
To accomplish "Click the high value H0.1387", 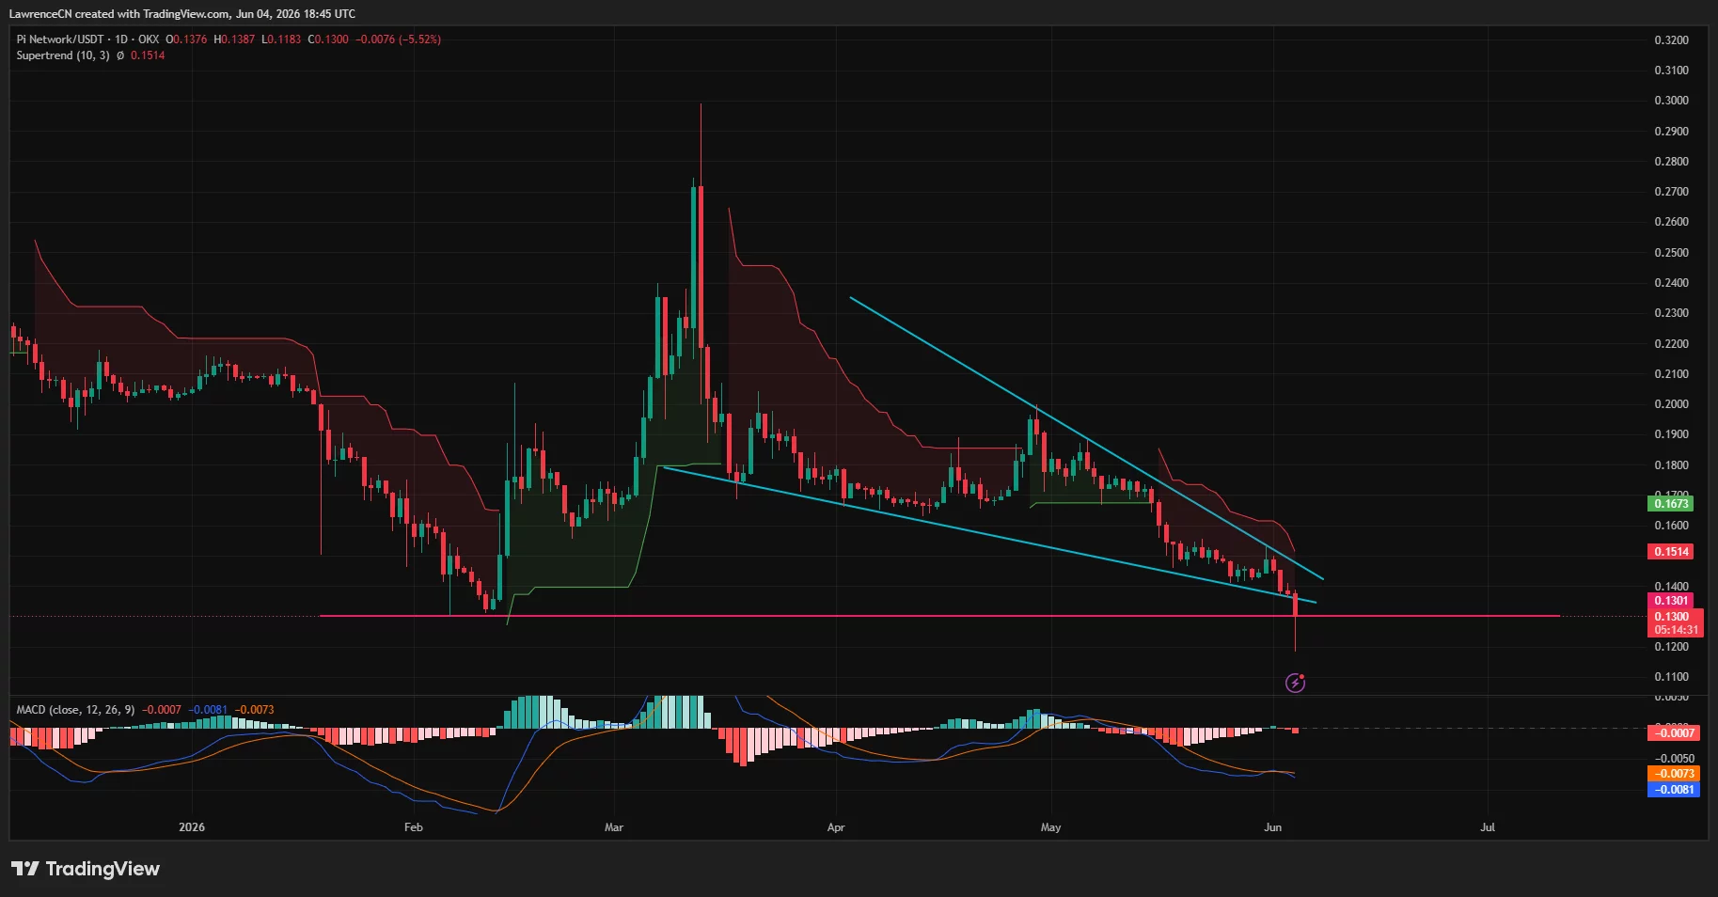I will 234,39.
